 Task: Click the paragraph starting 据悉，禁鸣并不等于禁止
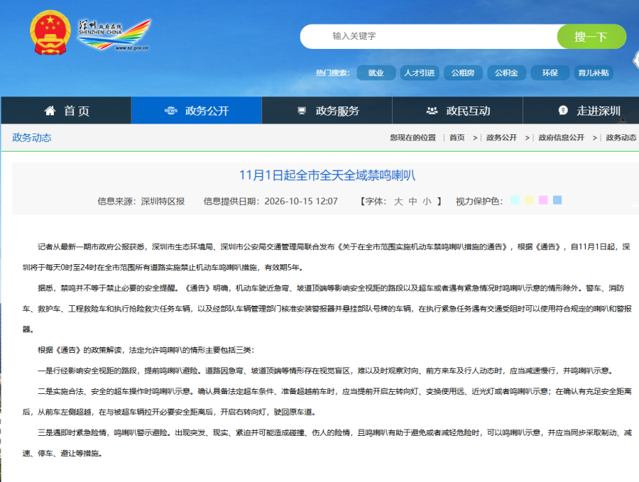(x=327, y=308)
